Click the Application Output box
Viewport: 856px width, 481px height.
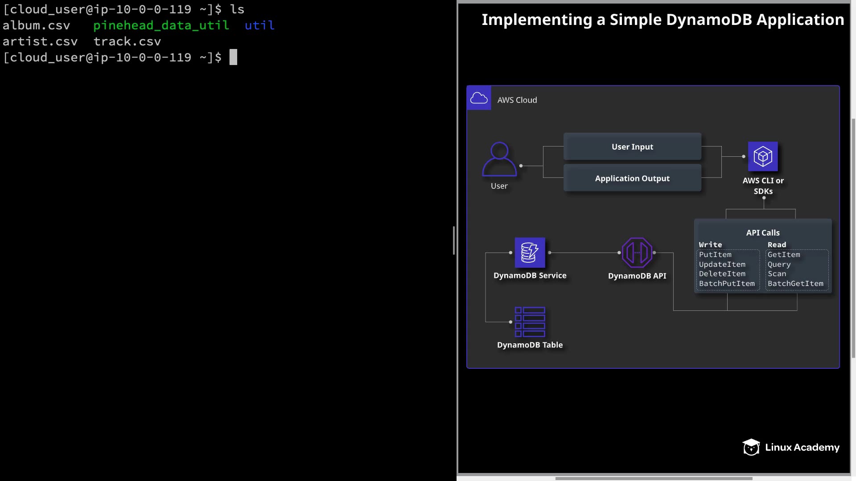click(632, 178)
